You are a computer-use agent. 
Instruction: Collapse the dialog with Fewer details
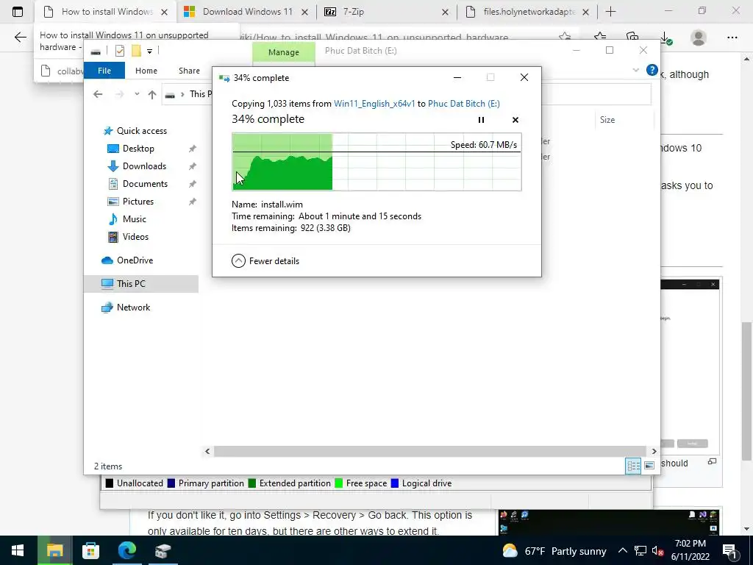point(265,261)
